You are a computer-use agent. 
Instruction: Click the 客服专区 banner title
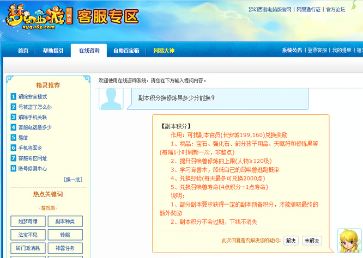point(108,16)
